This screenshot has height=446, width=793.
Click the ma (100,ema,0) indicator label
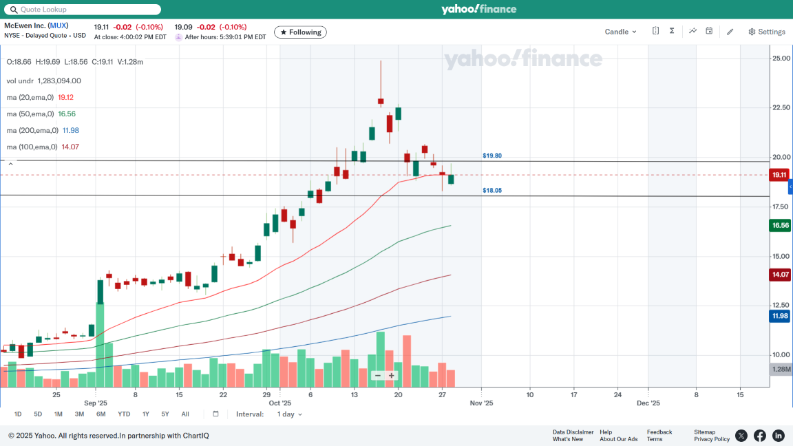[x=32, y=147]
